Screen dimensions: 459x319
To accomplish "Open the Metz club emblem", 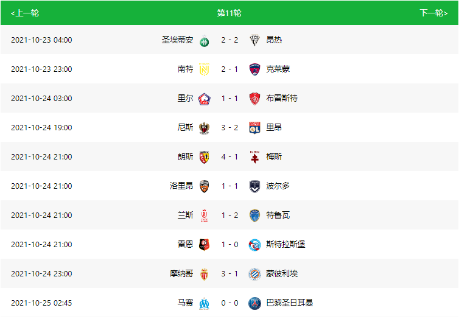I will point(254,157).
